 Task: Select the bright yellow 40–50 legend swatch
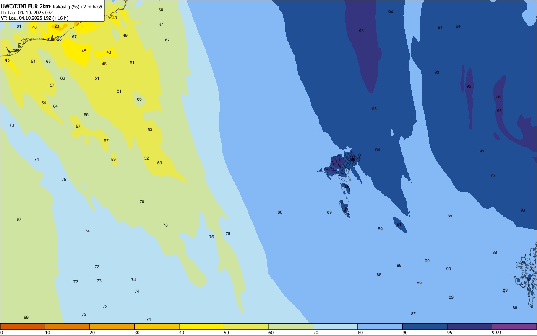[201, 326]
